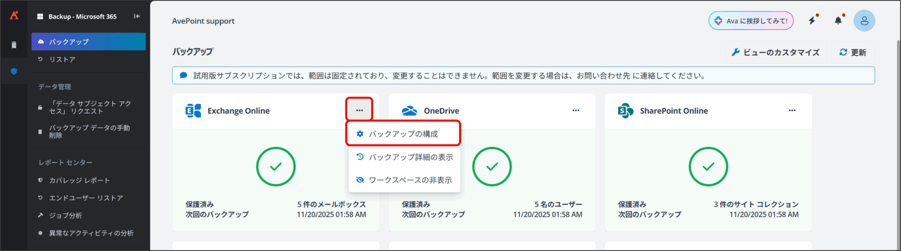Click the AvePoint logo icon
This screenshot has width=901, height=251.
point(14,15)
